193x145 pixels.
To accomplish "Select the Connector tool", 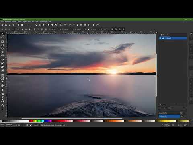I will pos(2,101).
